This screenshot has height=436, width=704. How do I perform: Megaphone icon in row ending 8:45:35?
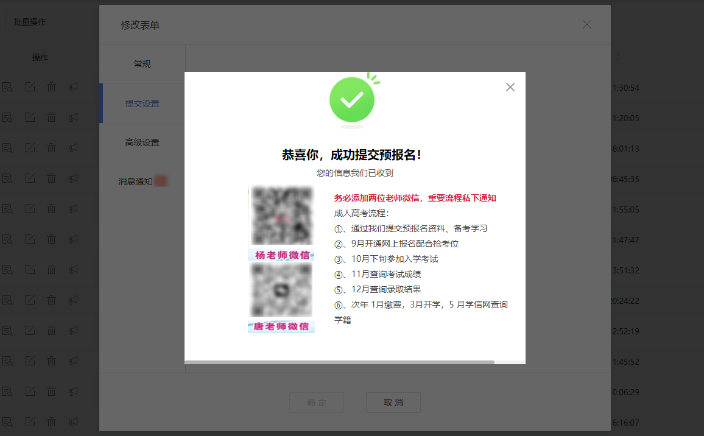click(x=73, y=178)
